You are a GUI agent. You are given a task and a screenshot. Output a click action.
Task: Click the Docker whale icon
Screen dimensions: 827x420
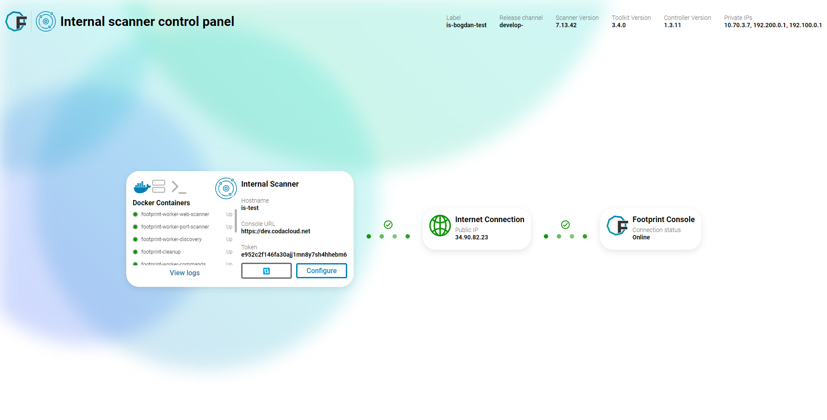click(141, 186)
